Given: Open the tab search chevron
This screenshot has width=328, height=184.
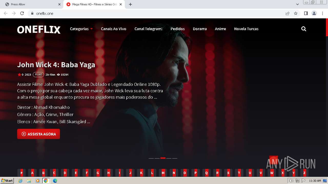Looking at the screenshot, I should point(297,4).
